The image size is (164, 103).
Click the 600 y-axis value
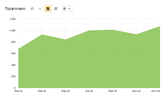tap(13, 54)
